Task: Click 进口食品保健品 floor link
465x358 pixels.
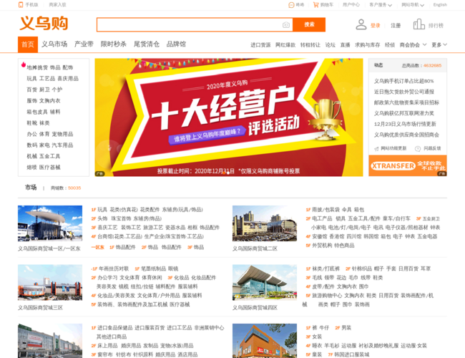Action: tap(114, 328)
